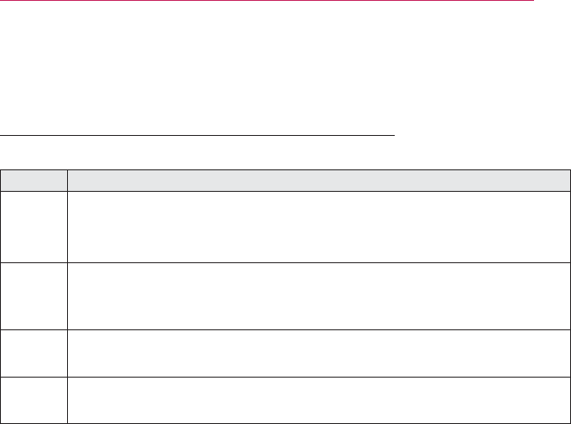Viewport: 571px width, 424px height.
Task: Click the vertical divider between the header cells
Action: point(68,181)
